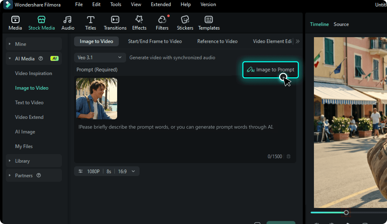The height and width of the screenshot is (224, 387).
Task: Open the Tools menu
Action: [x=116, y=5]
